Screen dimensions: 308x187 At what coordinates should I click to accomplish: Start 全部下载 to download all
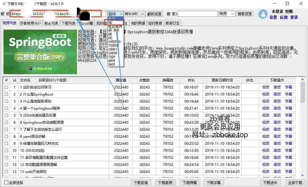(x=295, y=183)
